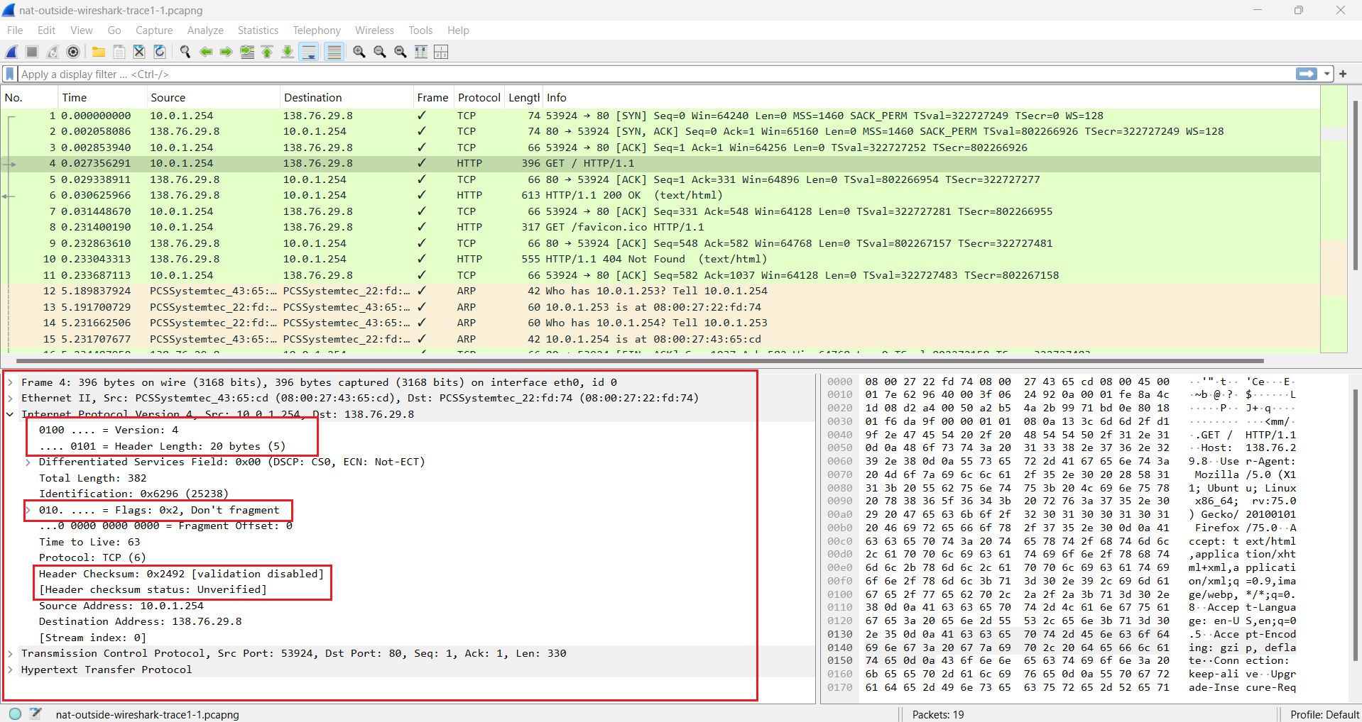Expand the Frame 4 tree node
Viewport: 1362px width, 722px height.
pyautogui.click(x=10, y=382)
